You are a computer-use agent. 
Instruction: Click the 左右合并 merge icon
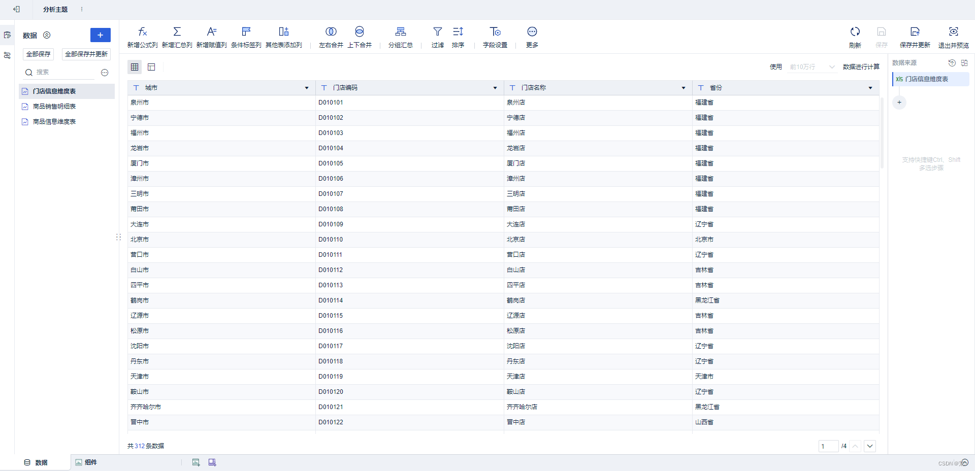pyautogui.click(x=331, y=31)
